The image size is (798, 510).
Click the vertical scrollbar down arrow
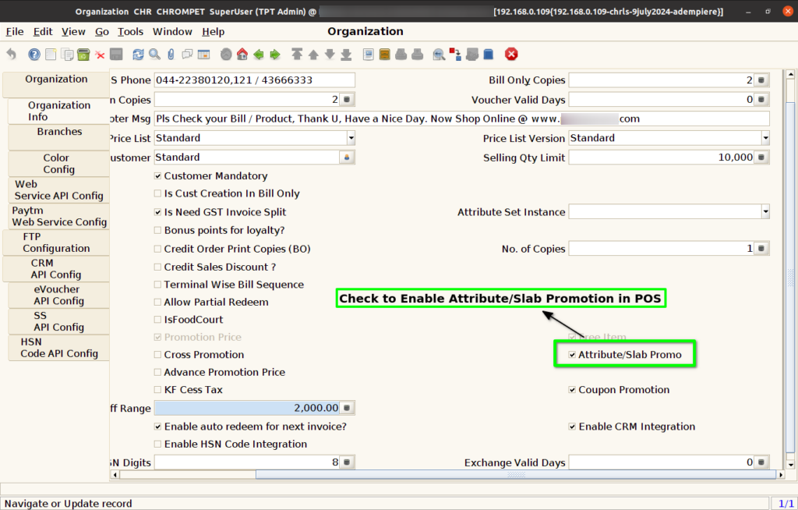pos(790,465)
